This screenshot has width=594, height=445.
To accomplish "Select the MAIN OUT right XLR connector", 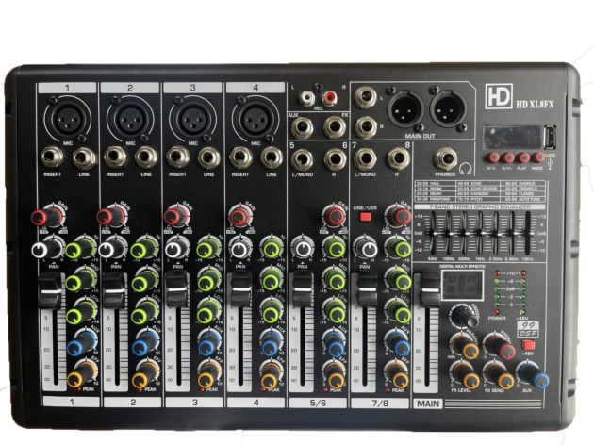I will pyautogui.click(x=448, y=108).
